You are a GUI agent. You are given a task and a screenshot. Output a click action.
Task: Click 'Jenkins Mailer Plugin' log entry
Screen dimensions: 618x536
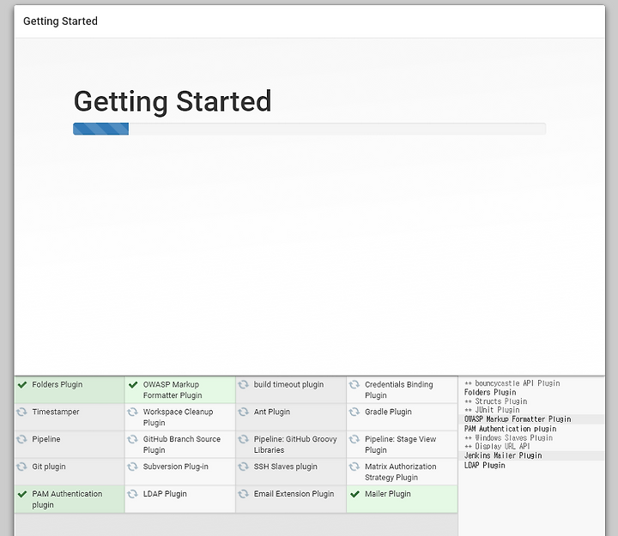pos(503,455)
